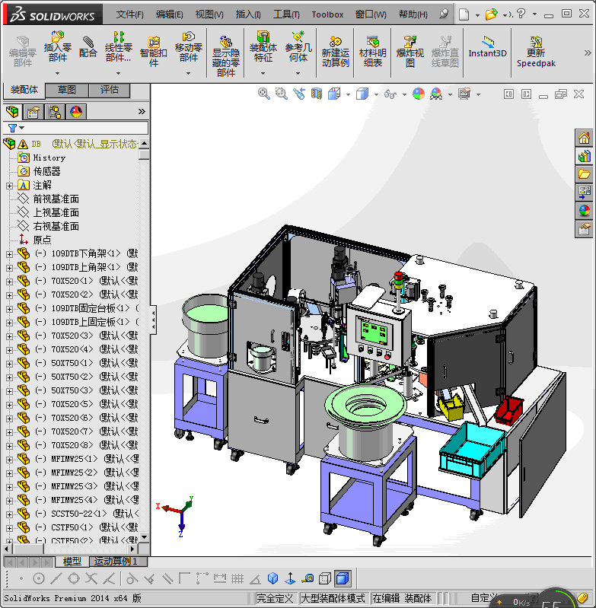Expand 109DTB固定台板<1> tree node

(9, 309)
